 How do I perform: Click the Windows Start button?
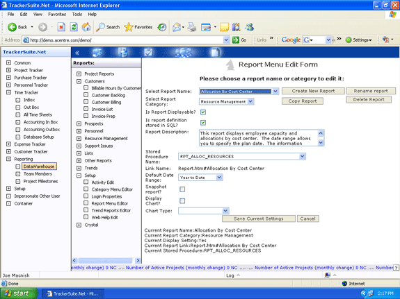[x=18, y=293]
